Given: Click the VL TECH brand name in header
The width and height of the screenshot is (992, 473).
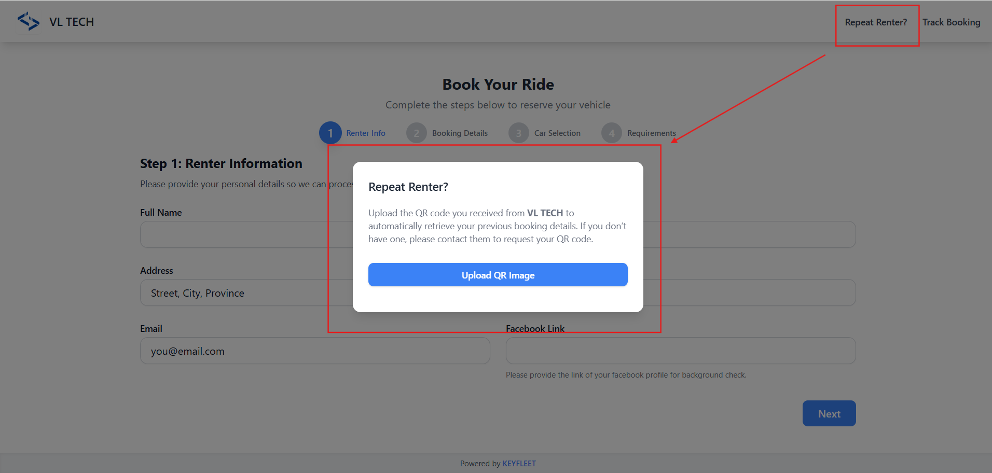Looking at the screenshot, I should (72, 22).
